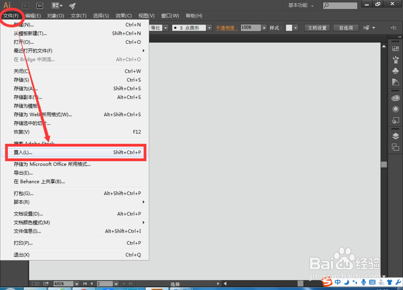Open the 5 点圆形 brush dropdown
403x290 pixels.
210,28
